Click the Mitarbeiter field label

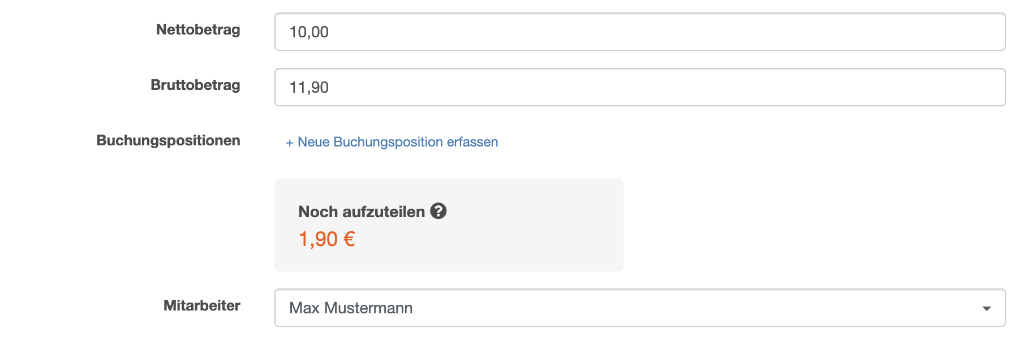[201, 305]
